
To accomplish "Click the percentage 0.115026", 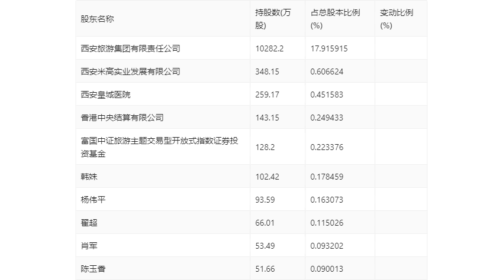I will point(327,223).
